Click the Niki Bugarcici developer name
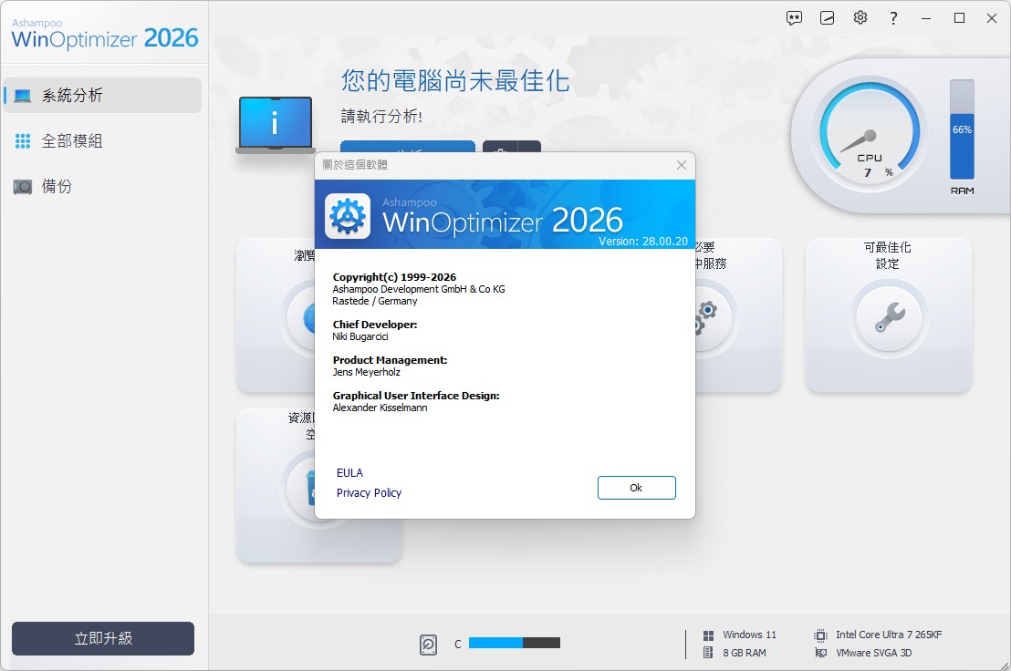The height and width of the screenshot is (671, 1011). (360, 336)
